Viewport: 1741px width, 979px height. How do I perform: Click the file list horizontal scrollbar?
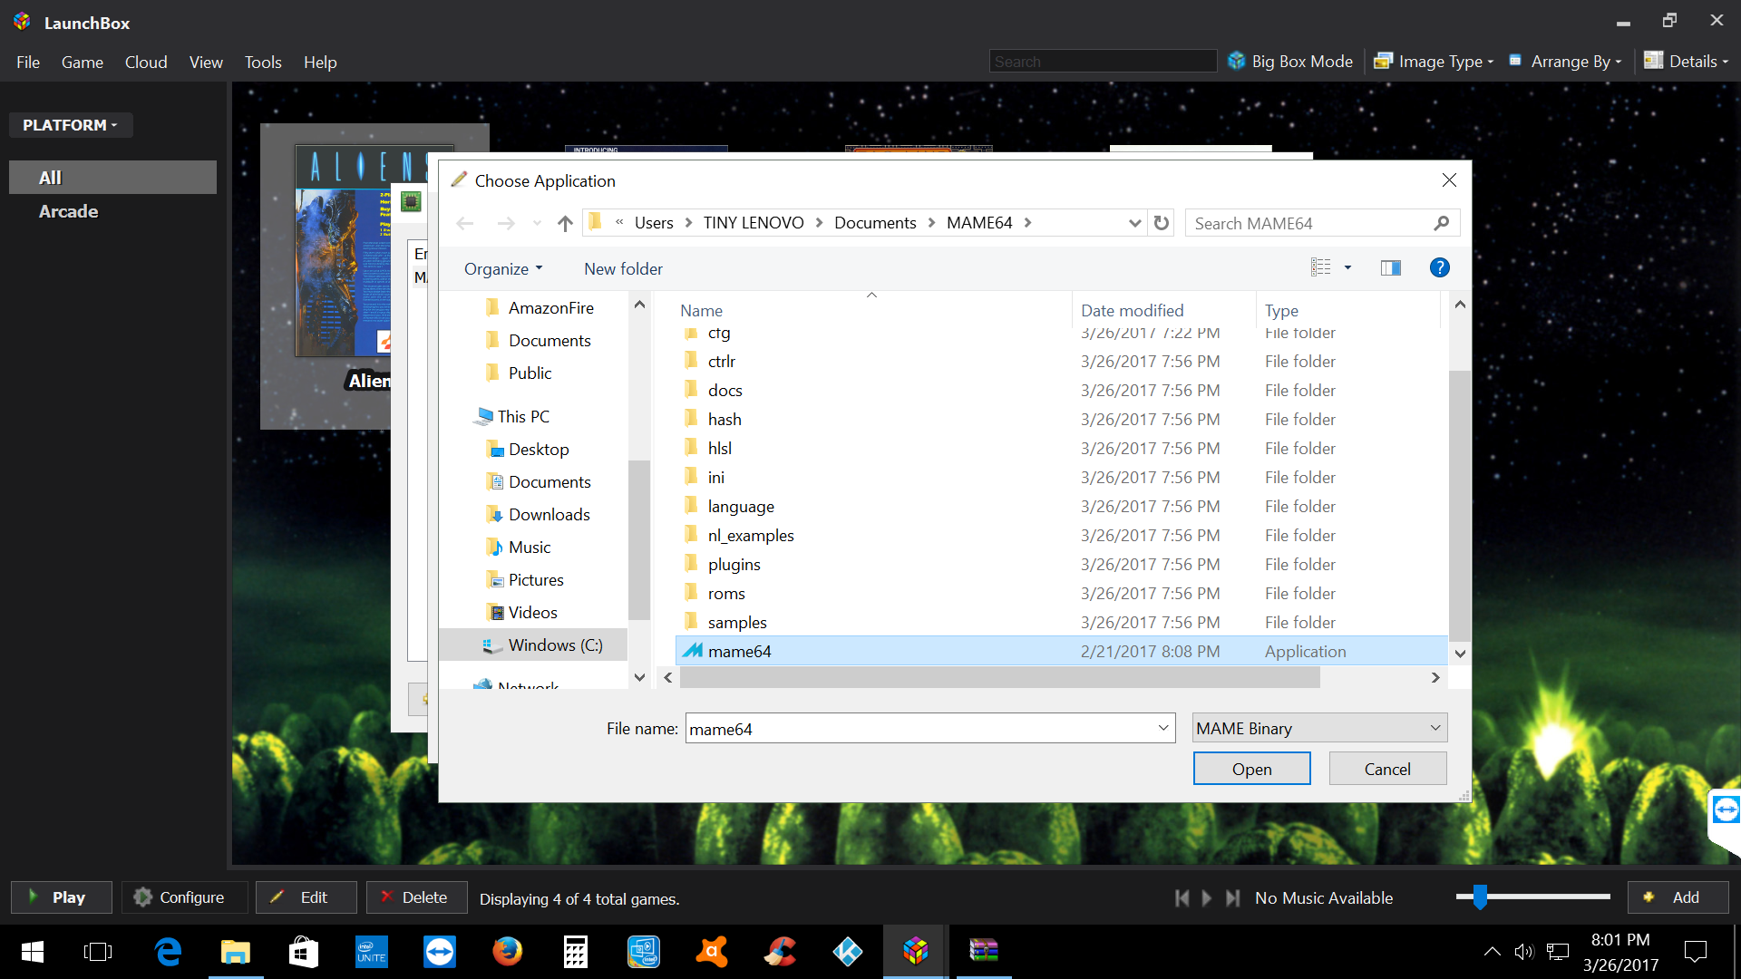tap(999, 677)
